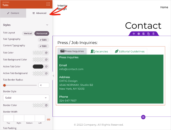Click the pen icon on Editorial Guidelines tab
This screenshot has height=130, width=171.
[x=116, y=51]
